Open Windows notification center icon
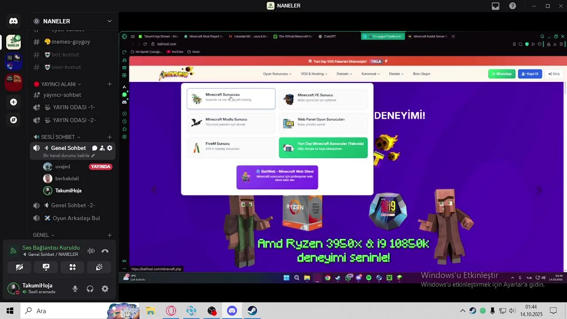The width and height of the screenshot is (567, 319). click(x=553, y=311)
